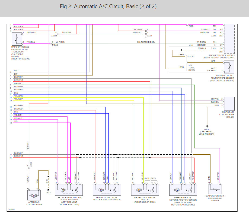249x216 pixels.
Task: Click 'AFTER-RUN COOLANT PUMP' caption
Action: coord(34,203)
